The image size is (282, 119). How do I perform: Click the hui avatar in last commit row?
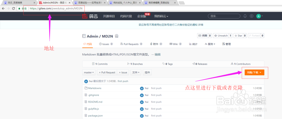click(86, 81)
